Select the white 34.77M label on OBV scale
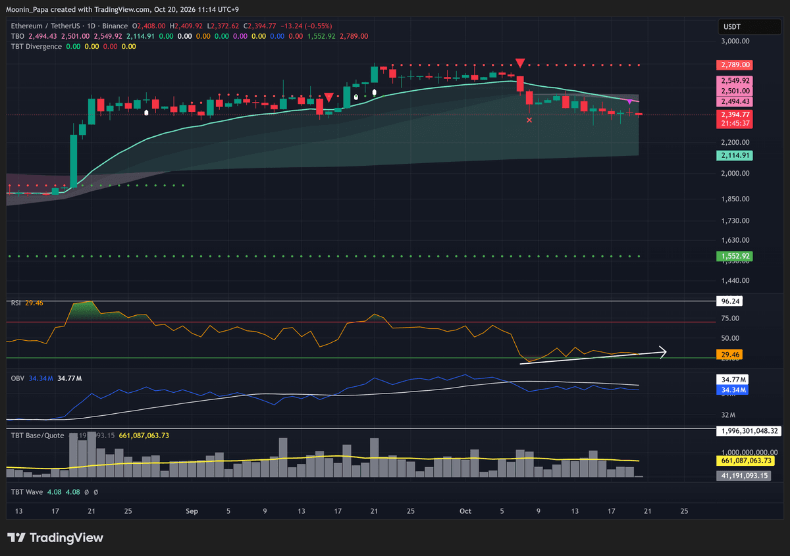This screenshot has width=790, height=556. pos(732,380)
